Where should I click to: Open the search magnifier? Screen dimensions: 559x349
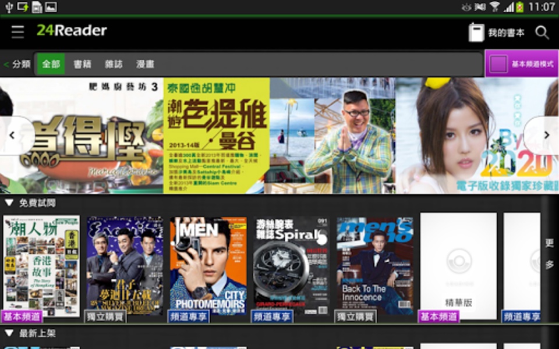tap(542, 33)
